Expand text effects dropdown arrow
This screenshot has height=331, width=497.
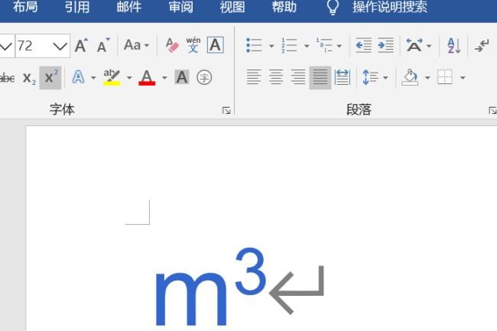pos(93,78)
